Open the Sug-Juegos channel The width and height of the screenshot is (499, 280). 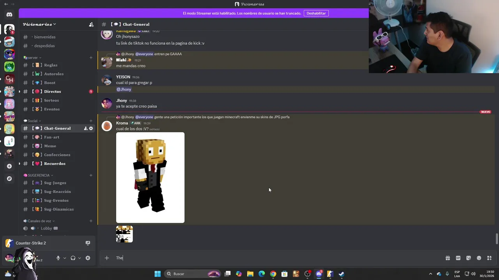click(x=58, y=183)
